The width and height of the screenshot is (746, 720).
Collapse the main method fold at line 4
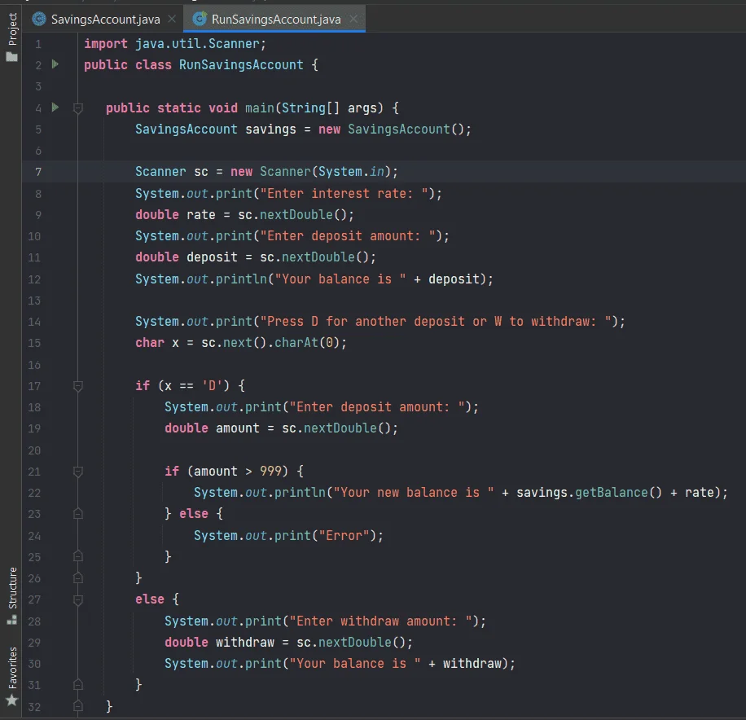pos(78,108)
